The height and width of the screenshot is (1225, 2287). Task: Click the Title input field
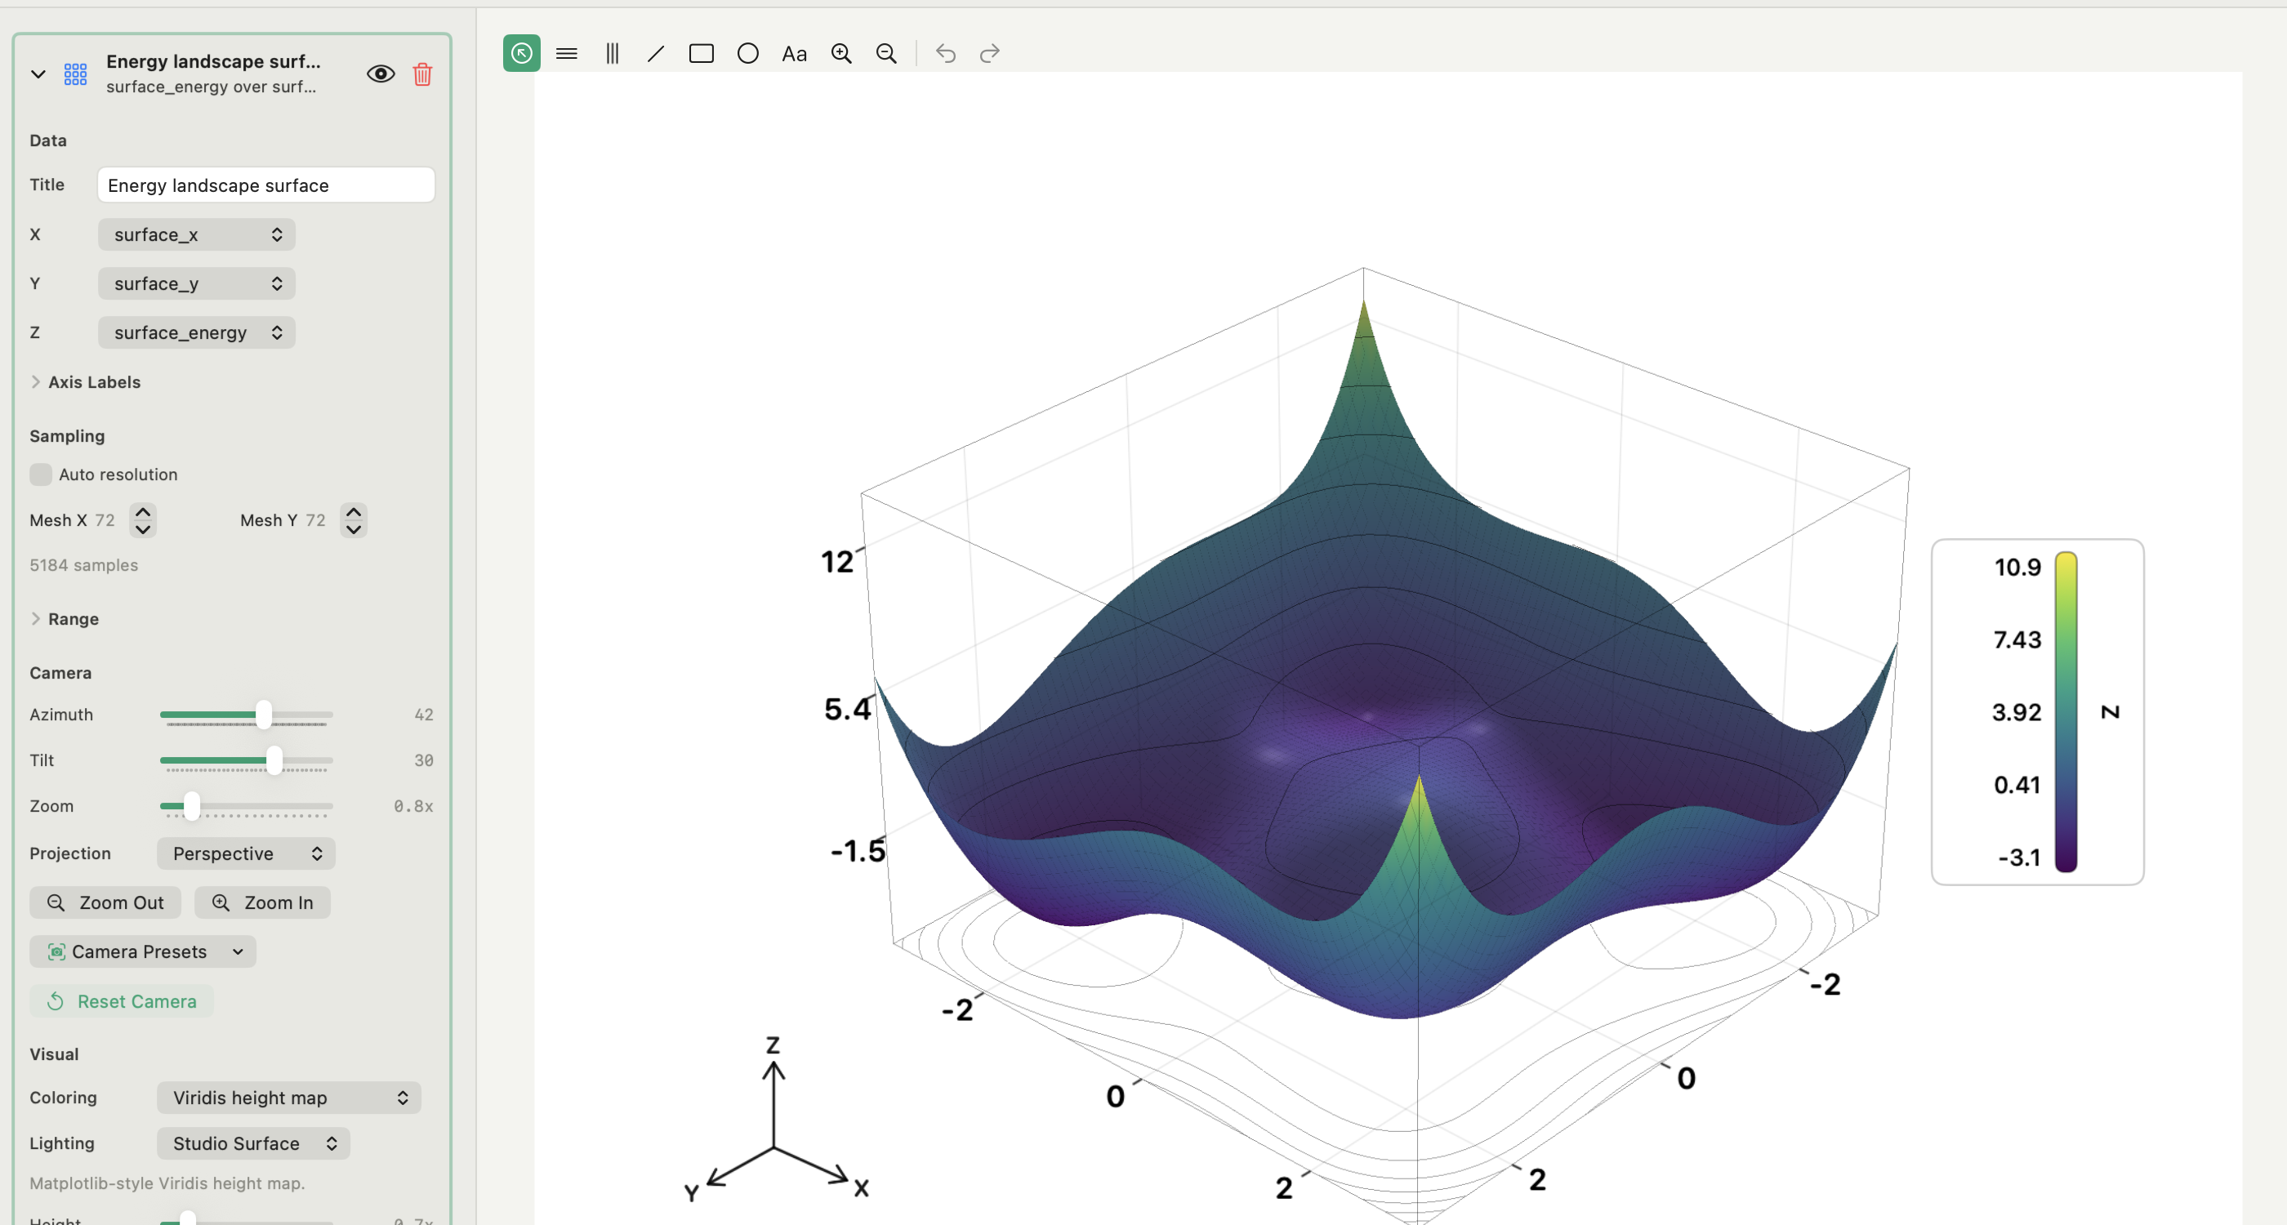tap(266, 185)
